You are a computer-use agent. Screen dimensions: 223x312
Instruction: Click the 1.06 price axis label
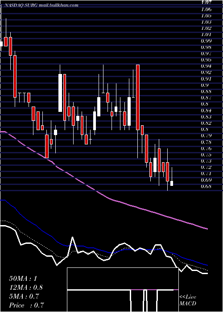207,9
